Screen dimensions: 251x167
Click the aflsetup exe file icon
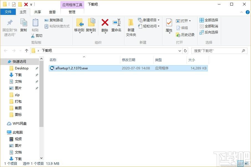(x=52, y=68)
